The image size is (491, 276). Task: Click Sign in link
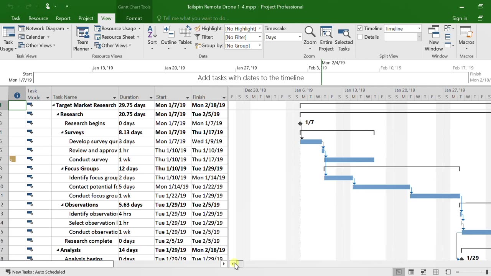point(460,18)
